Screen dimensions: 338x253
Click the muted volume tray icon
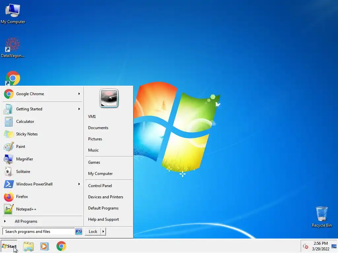[305, 246]
